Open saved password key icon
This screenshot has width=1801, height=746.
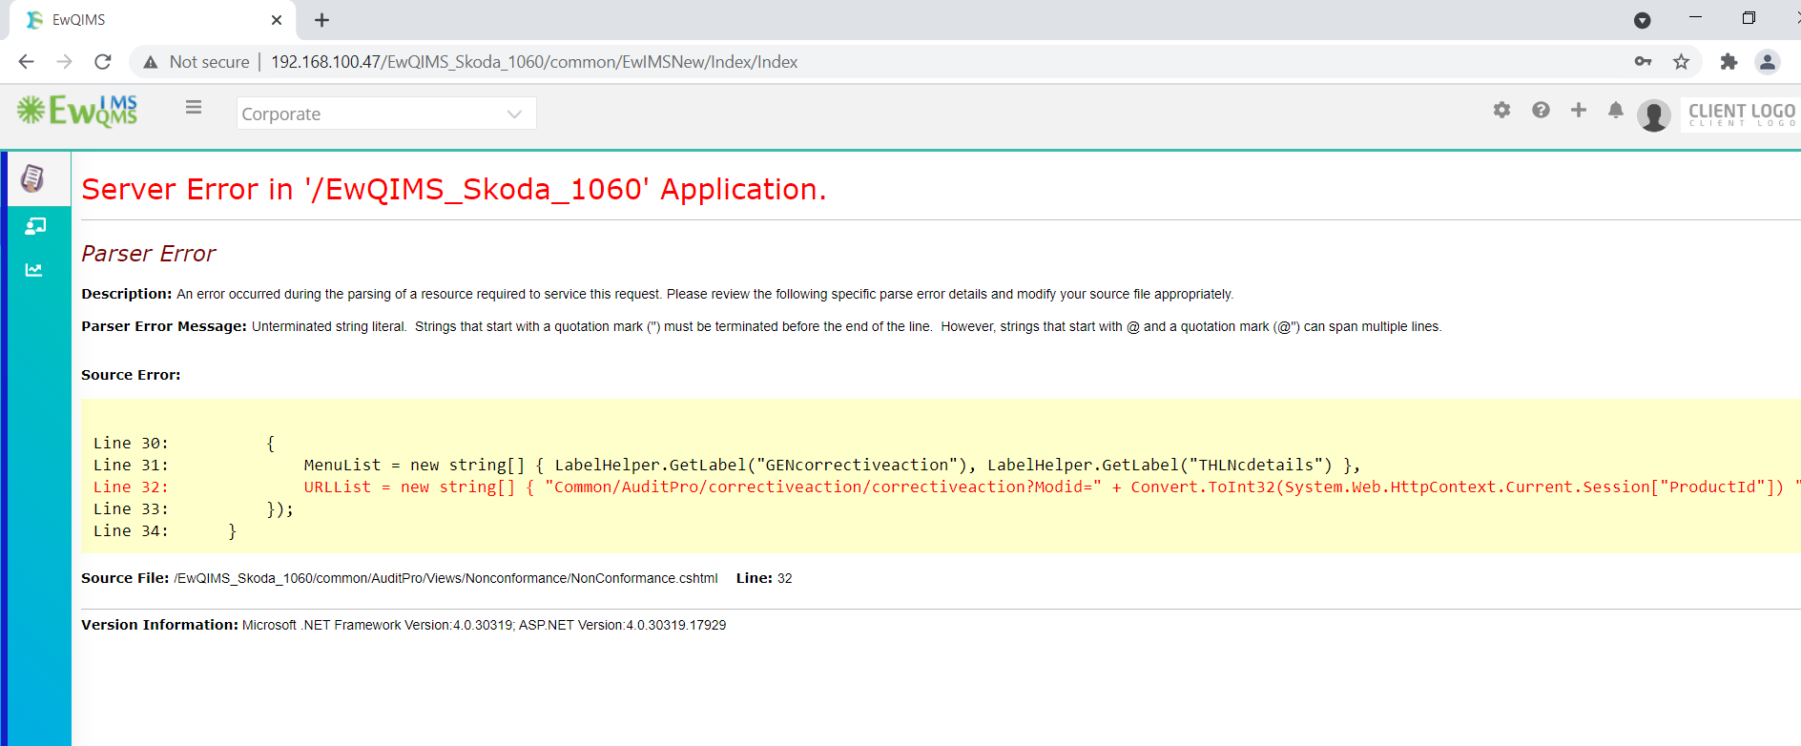[1643, 61]
